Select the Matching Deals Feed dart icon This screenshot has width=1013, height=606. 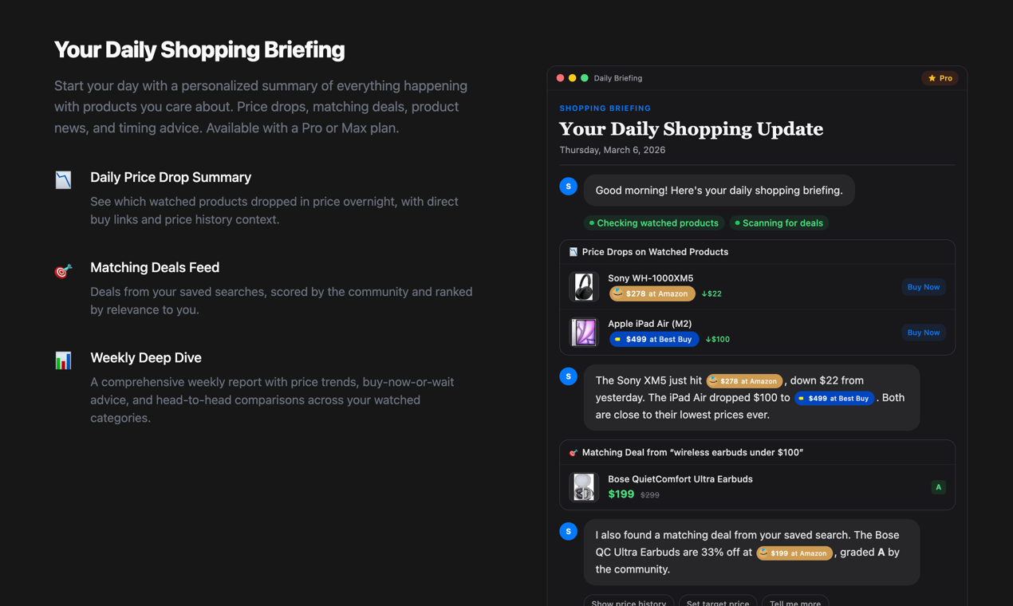63,270
